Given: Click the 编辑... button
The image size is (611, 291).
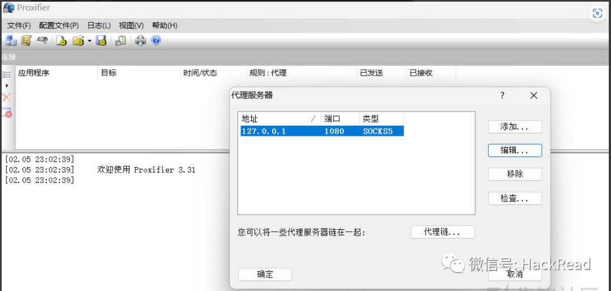Looking at the screenshot, I should click(x=515, y=151).
